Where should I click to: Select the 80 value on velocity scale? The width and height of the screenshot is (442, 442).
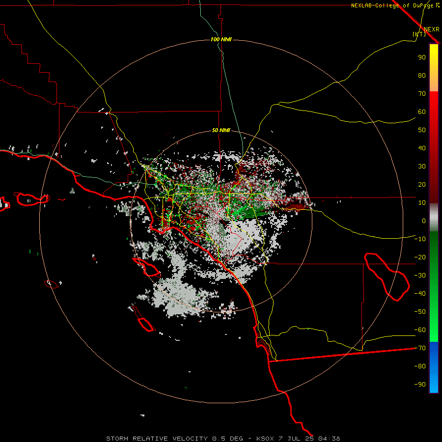coord(422,75)
